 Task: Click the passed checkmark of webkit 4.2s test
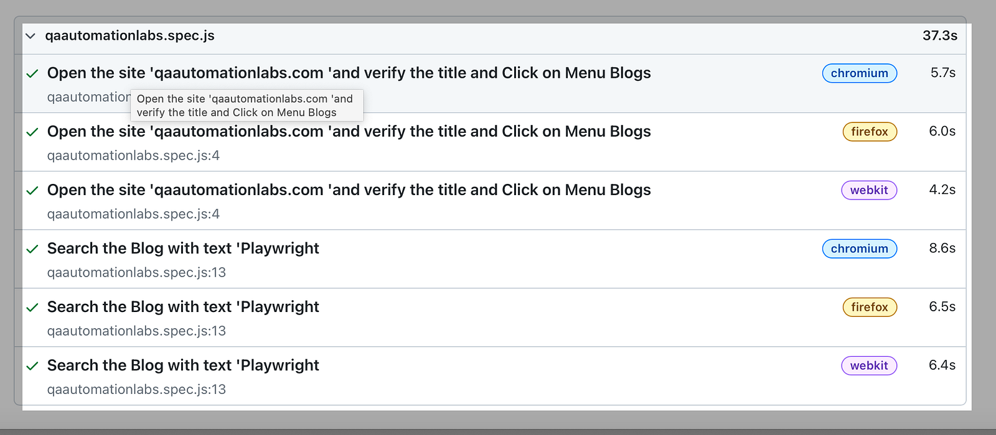pyautogui.click(x=32, y=191)
